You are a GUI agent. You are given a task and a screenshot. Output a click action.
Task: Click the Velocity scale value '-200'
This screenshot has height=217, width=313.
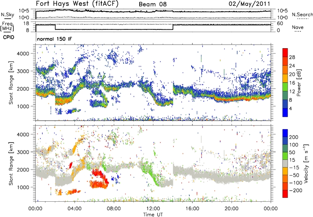pyautogui.click(x=296, y=190)
